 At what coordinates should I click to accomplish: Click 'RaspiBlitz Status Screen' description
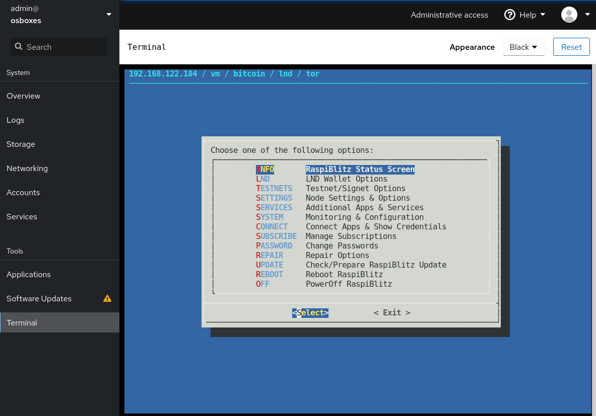(x=360, y=170)
